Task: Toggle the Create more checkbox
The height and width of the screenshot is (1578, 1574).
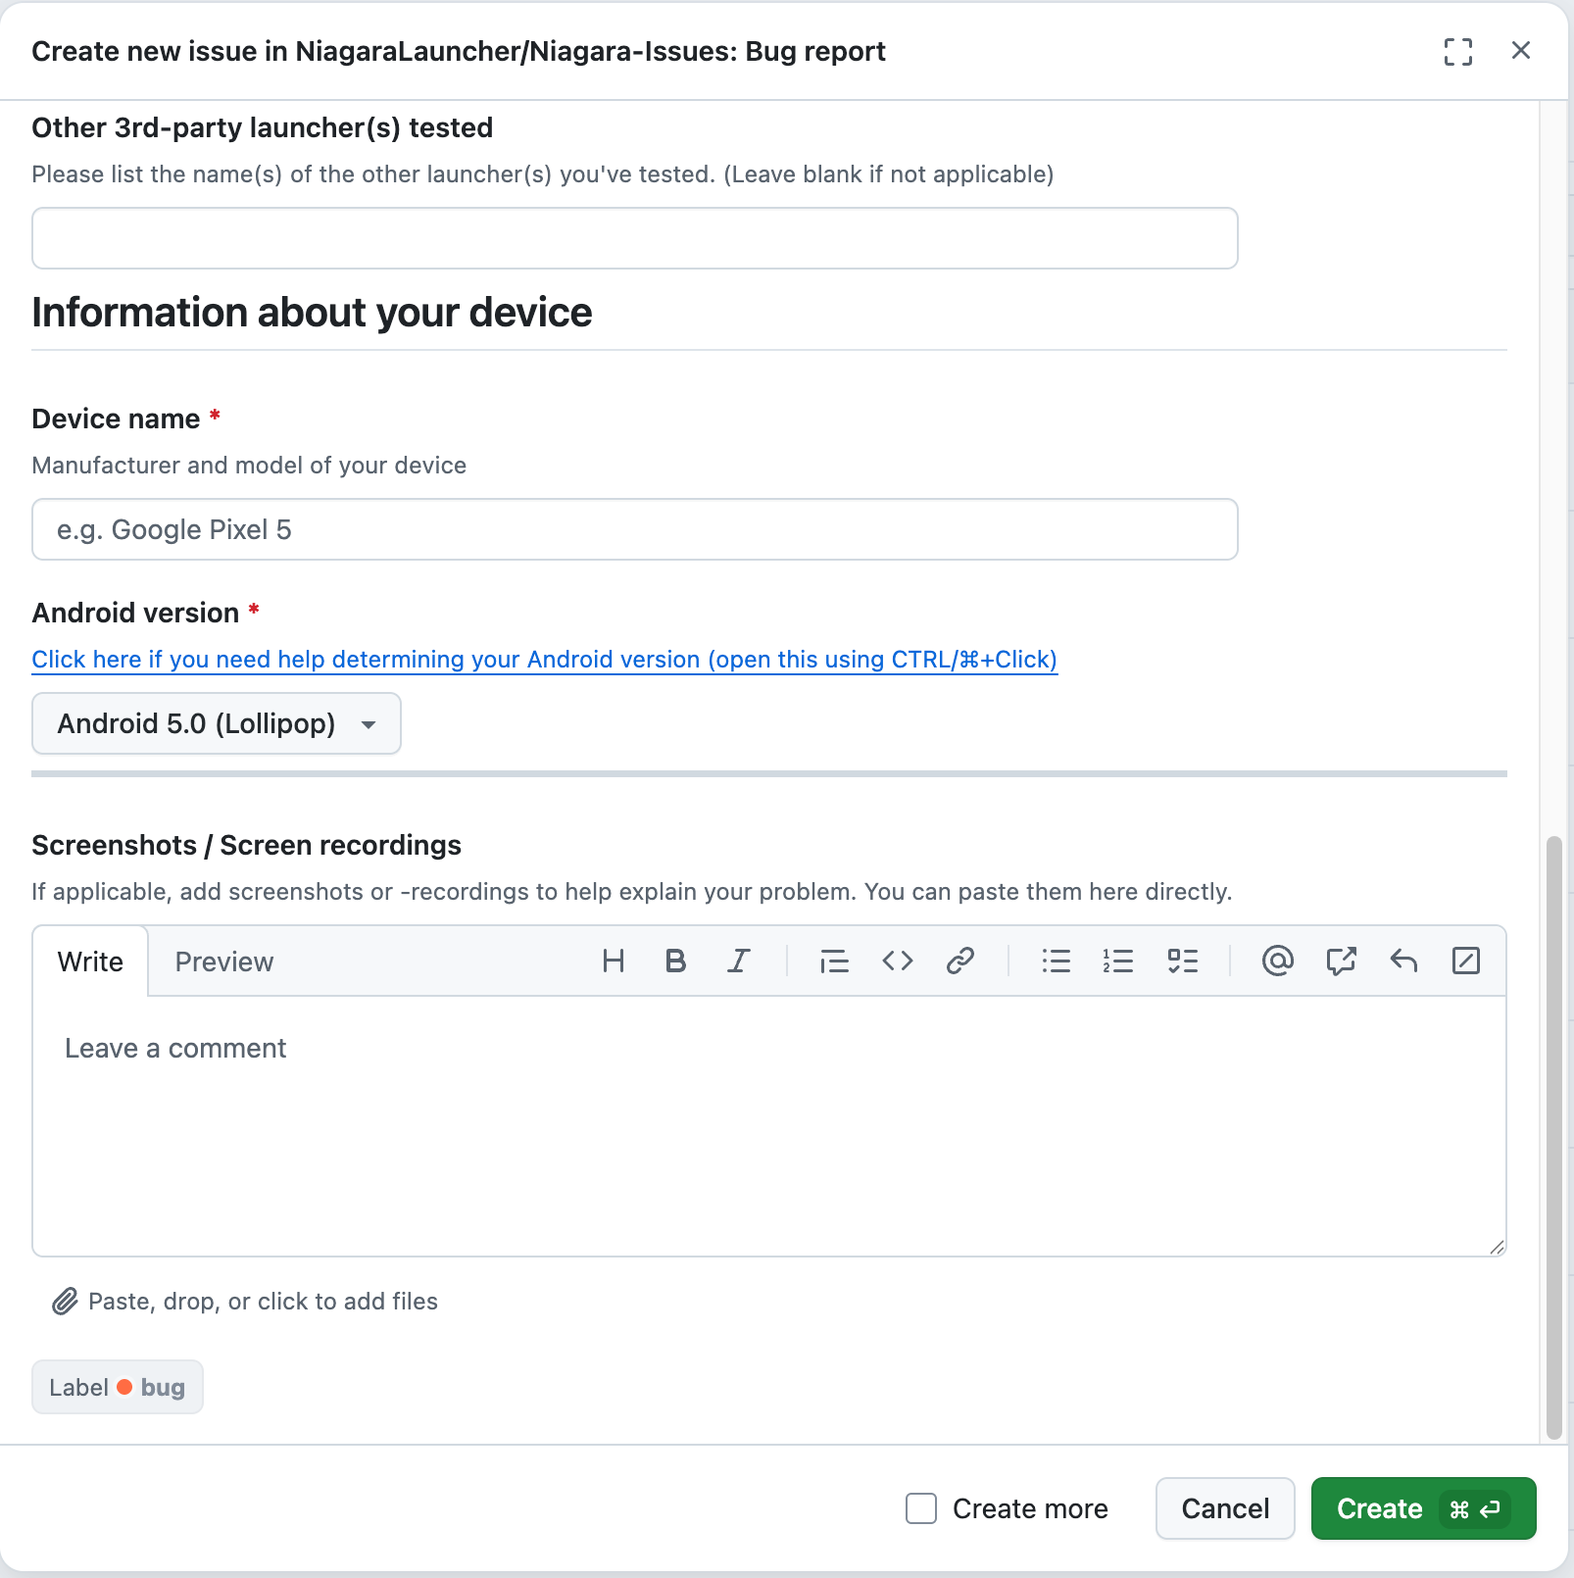Action: click(x=921, y=1508)
